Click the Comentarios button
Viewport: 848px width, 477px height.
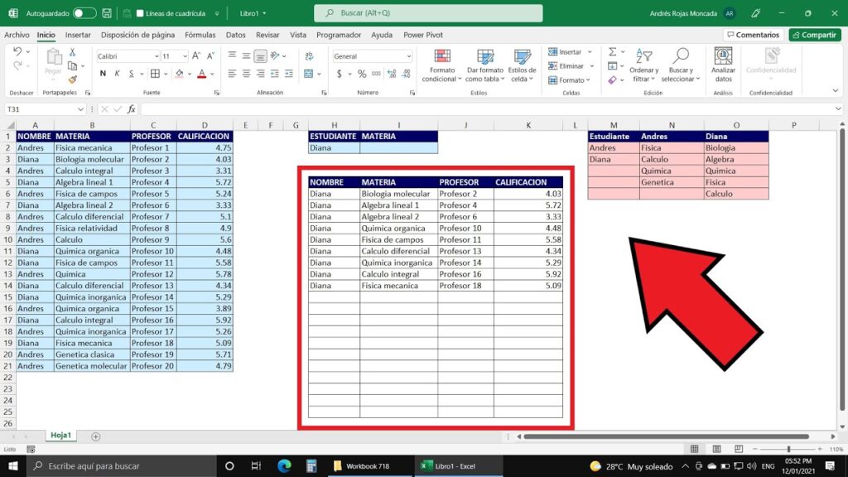coord(753,35)
